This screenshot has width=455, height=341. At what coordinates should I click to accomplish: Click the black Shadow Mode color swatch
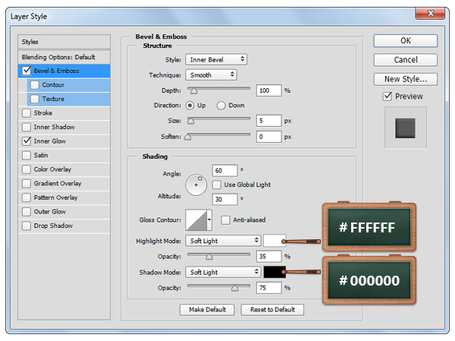275,272
